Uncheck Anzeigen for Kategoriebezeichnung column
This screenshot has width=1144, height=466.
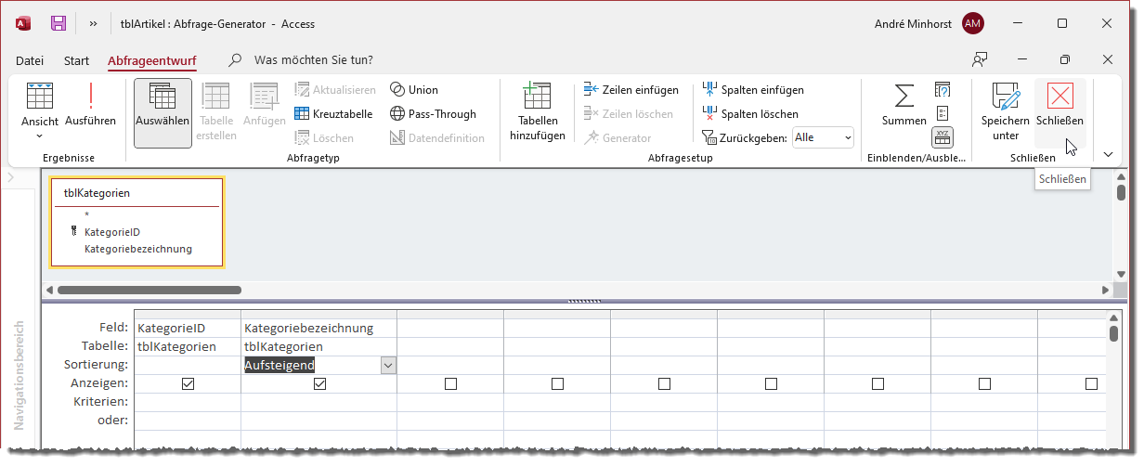(x=319, y=383)
